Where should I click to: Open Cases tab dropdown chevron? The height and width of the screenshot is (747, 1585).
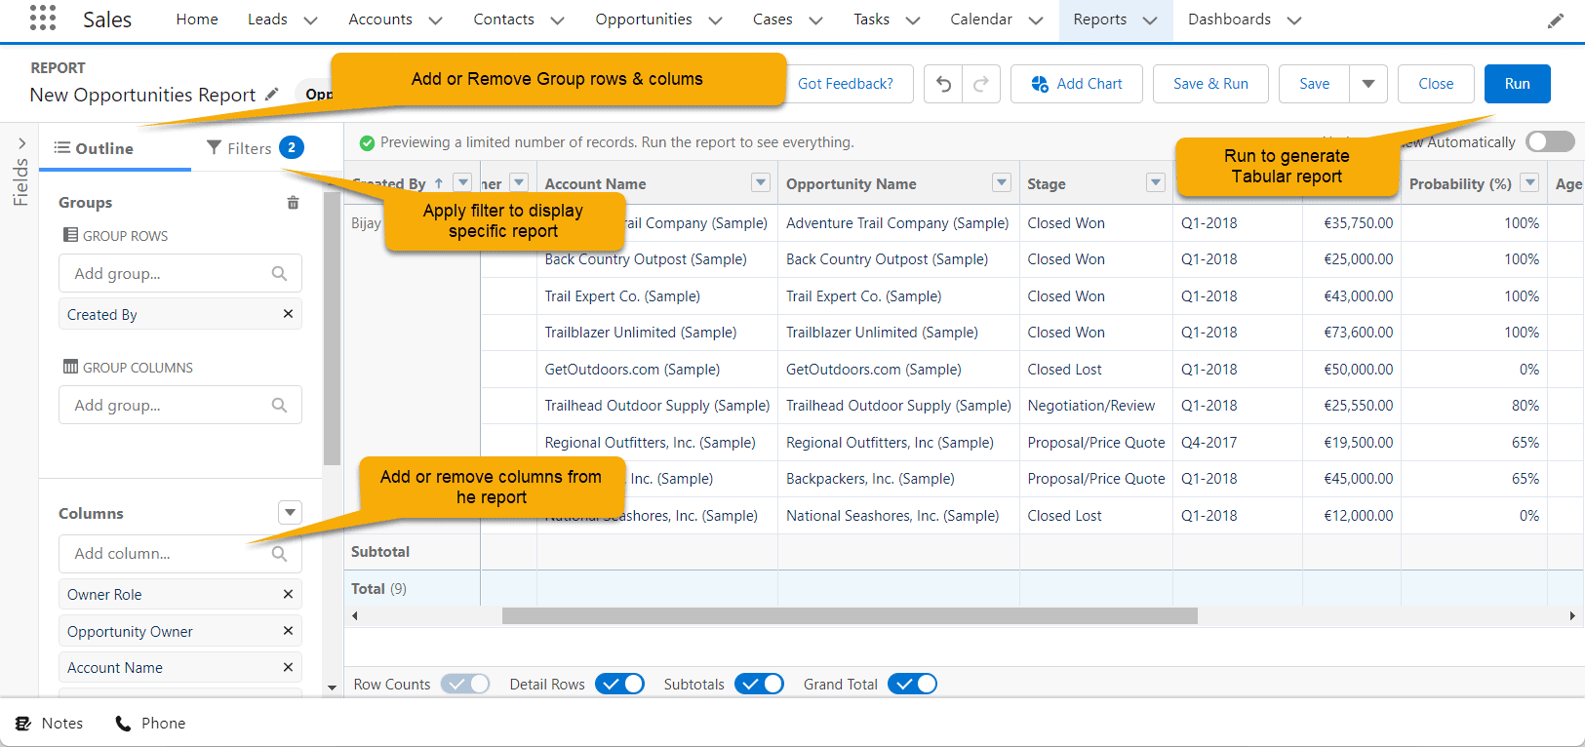815,20
